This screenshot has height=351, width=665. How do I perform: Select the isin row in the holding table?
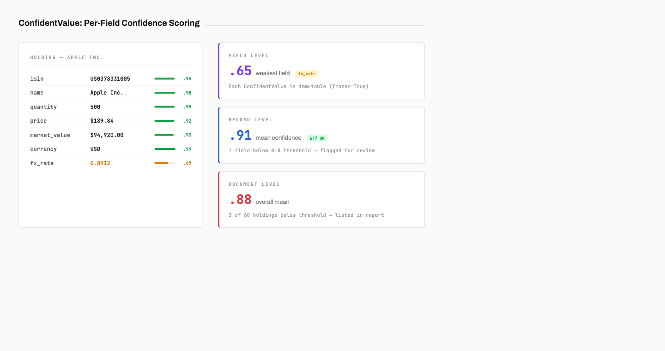coord(110,78)
